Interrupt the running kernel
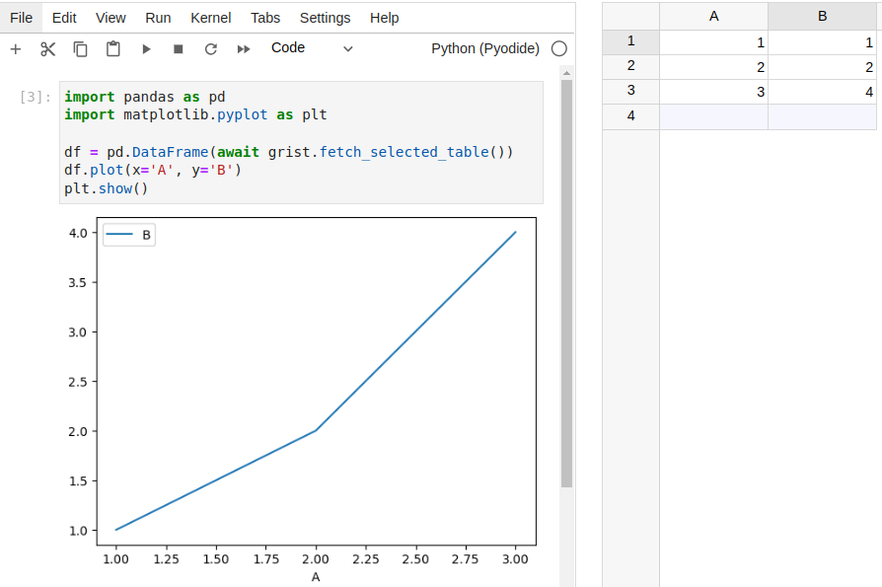This screenshot has height=587, width=882. tap(176, 47)
